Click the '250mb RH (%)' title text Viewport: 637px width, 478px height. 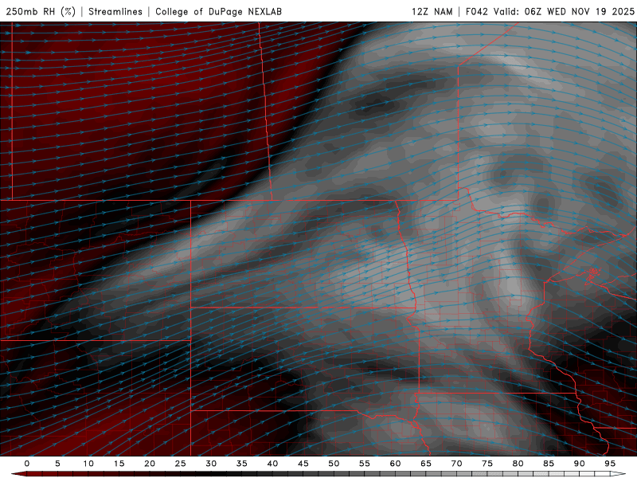[x=41, y=11]
